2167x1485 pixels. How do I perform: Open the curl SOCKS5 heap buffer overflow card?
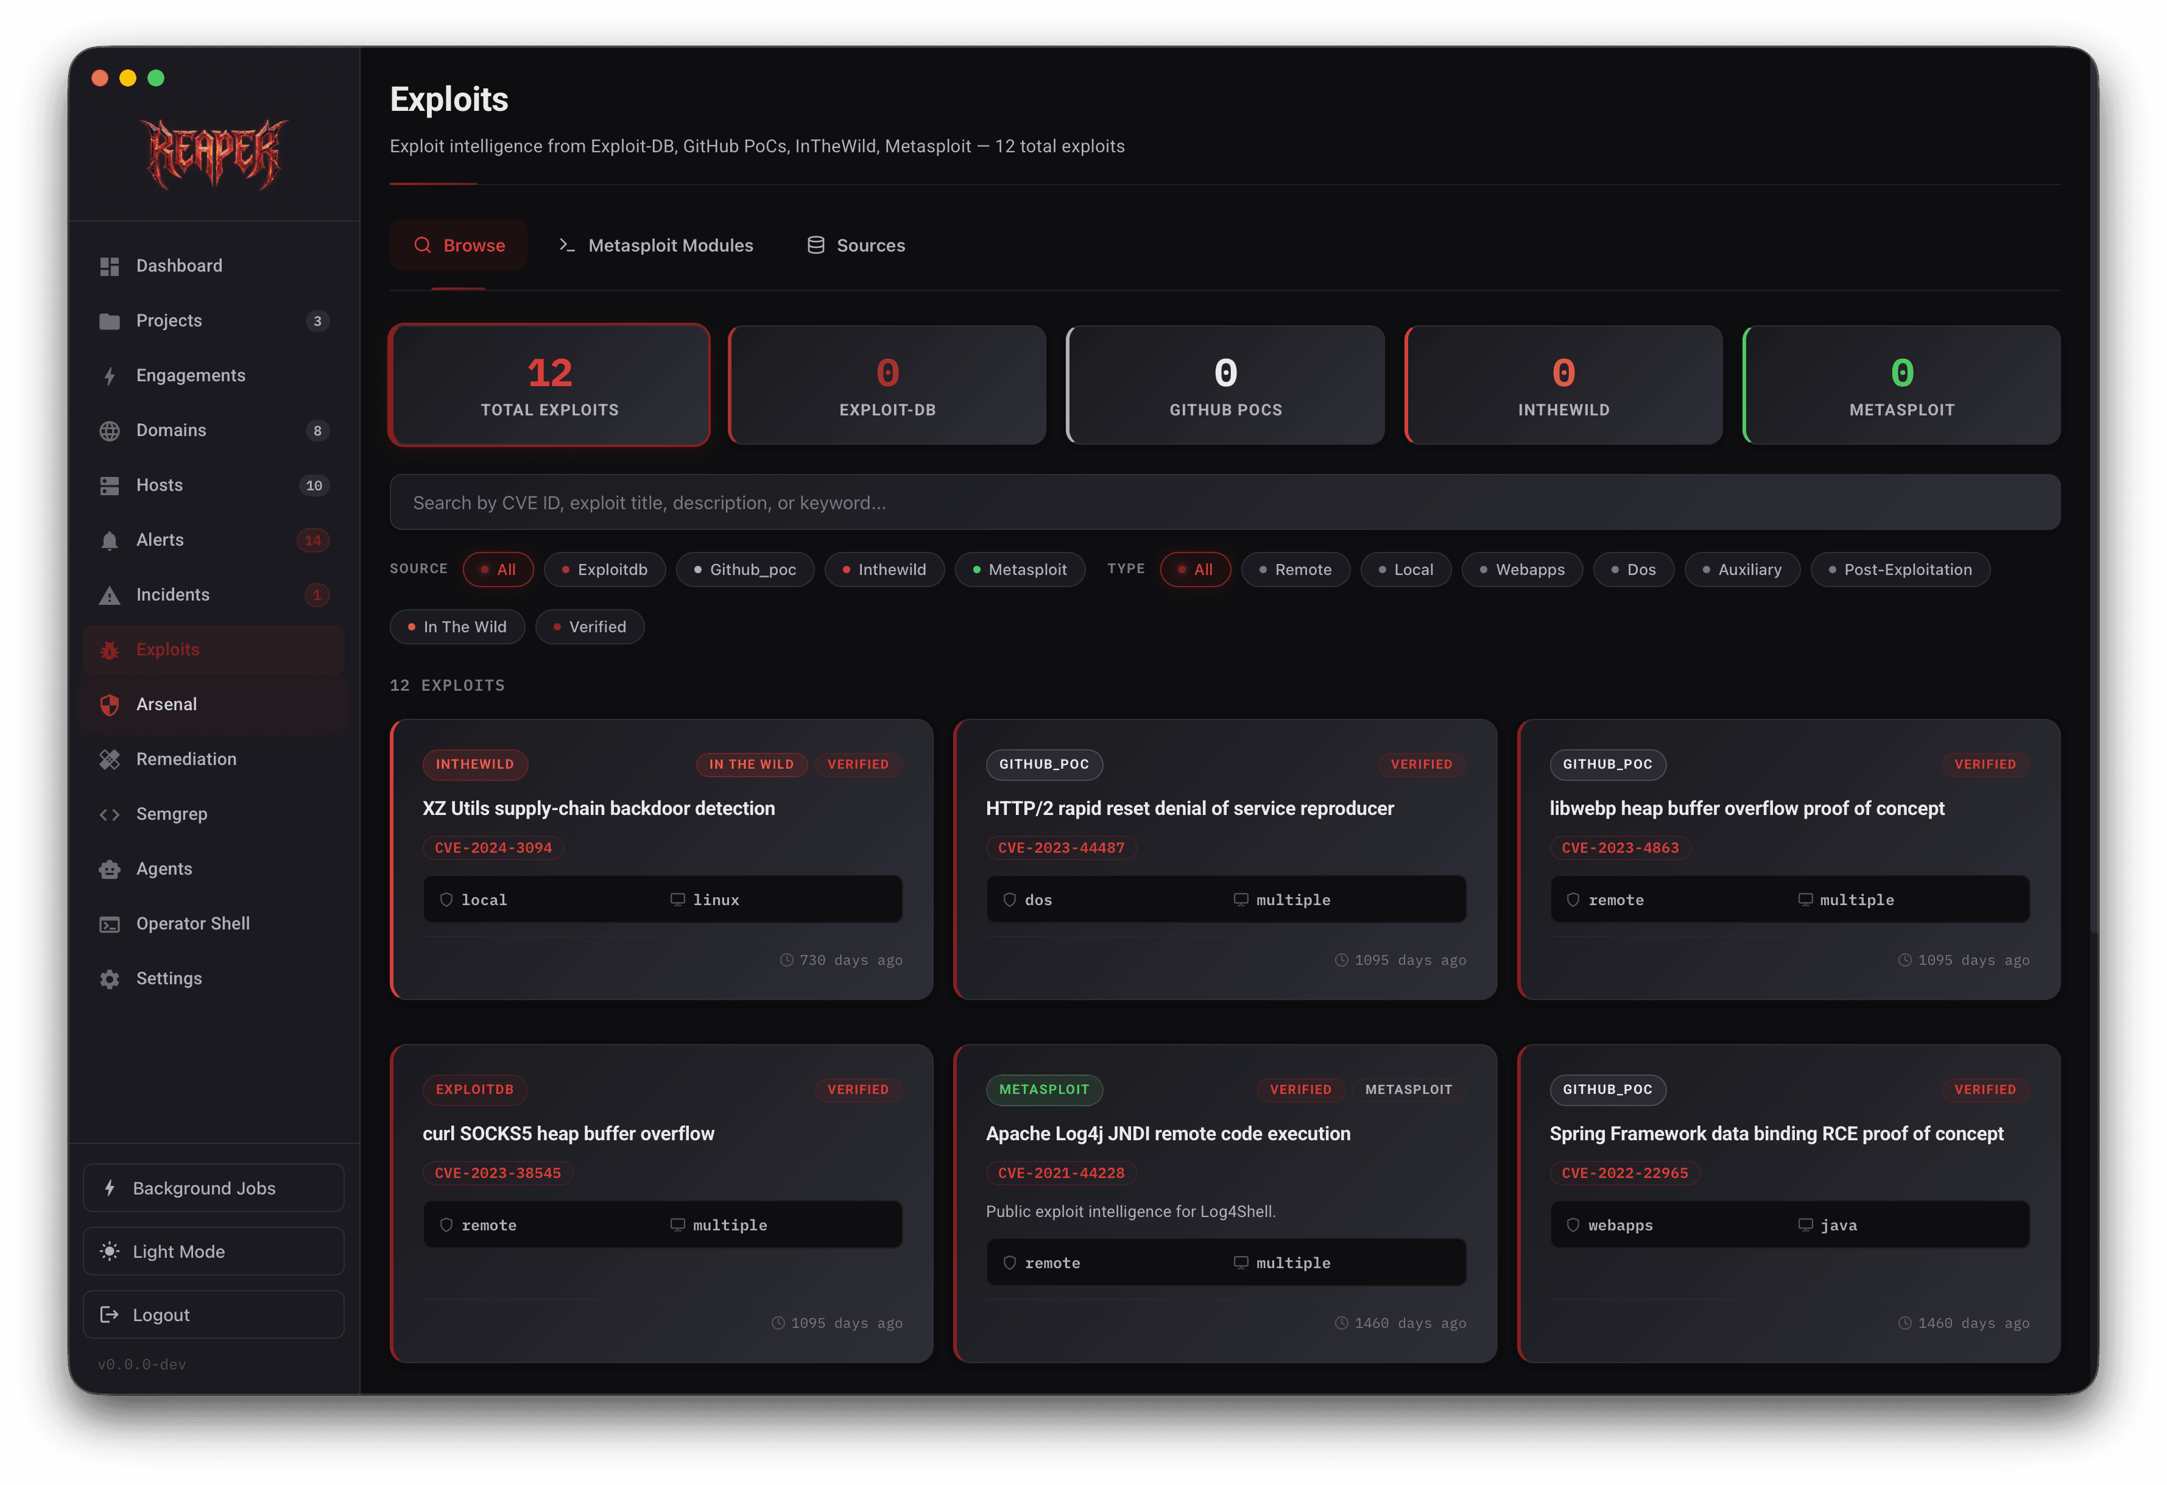[661, 1204]
